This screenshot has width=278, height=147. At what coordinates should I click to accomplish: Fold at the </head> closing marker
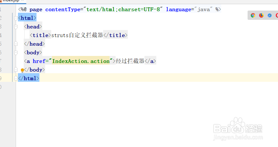click(x=16, y=44)
